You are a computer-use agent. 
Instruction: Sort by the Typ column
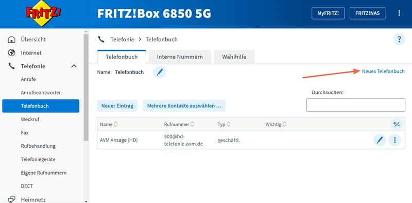(x=224, y=124)
